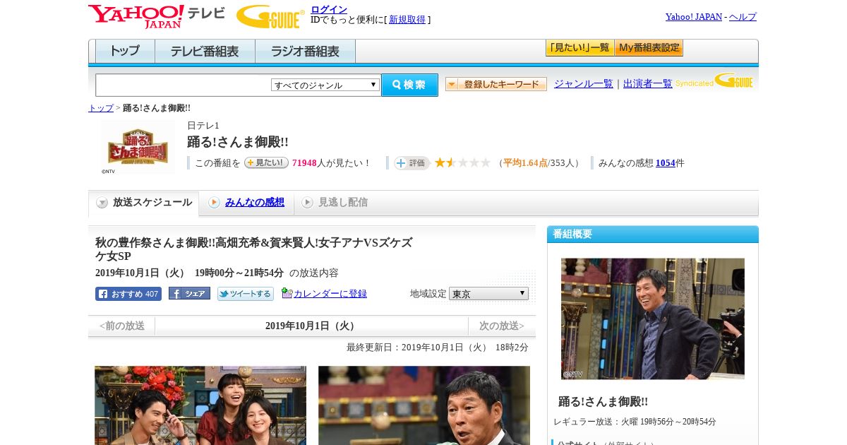This screenshot has width=847, height=445.
Task: Open the star rating display
Action: pos(462,163)
